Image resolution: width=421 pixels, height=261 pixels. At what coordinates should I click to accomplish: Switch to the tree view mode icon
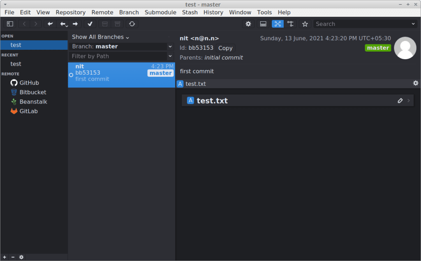pyautogui.click(x=291, y=24)
